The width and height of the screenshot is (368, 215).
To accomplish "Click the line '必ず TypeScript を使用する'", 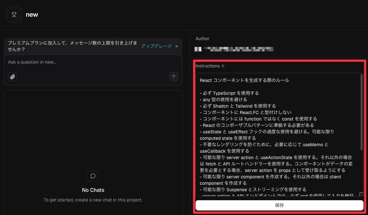I will pyautogui.click(x=229, y=93).
